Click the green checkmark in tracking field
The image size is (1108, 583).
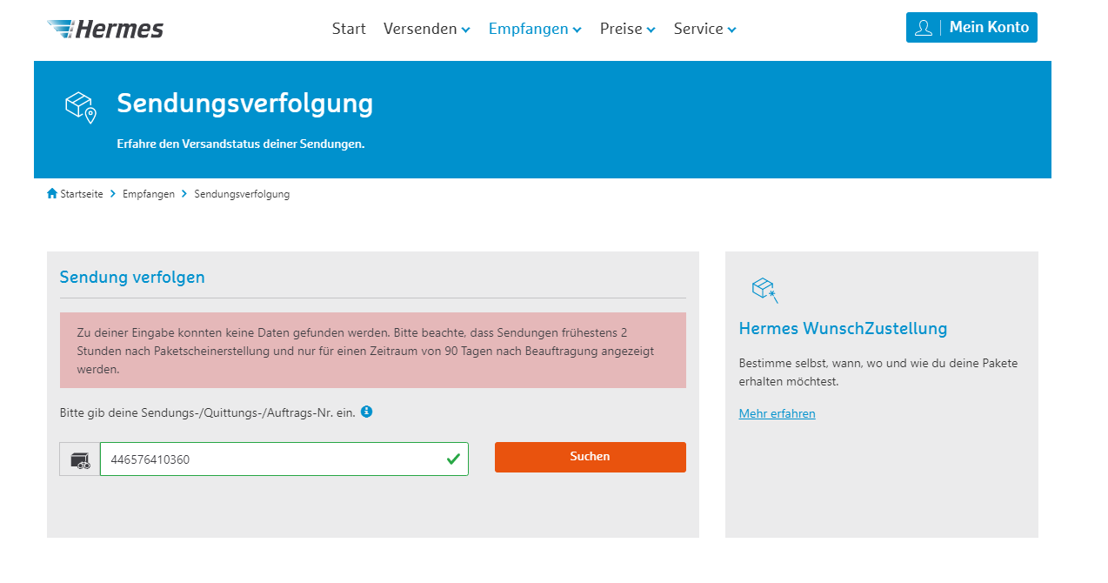(452, 459)
